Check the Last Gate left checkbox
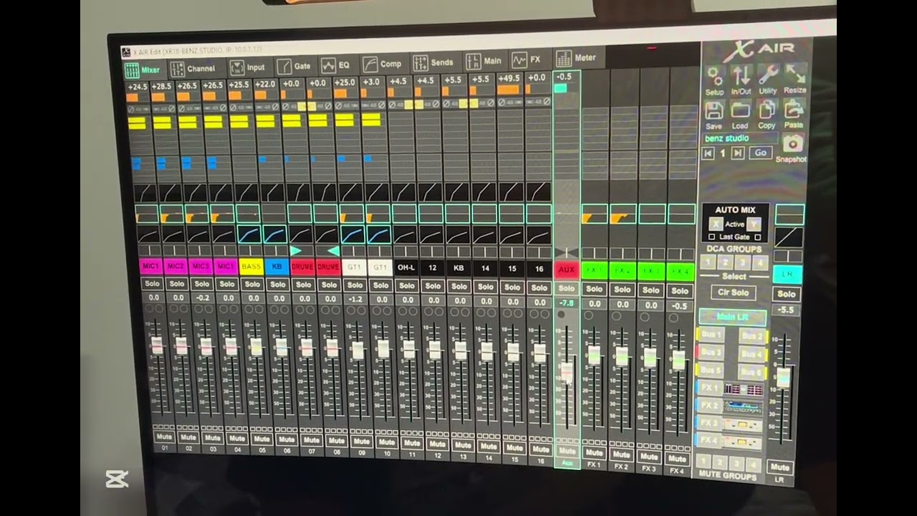Image resolution: width=917 pixels, height=516 pixels. click(x=711, y=236)
